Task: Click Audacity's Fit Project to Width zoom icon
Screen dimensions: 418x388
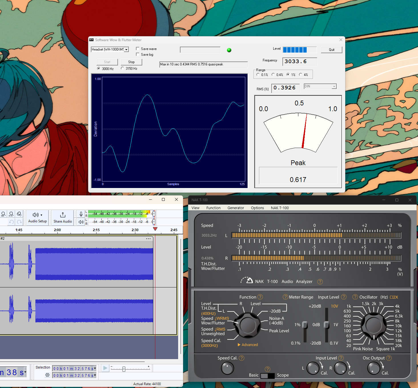Action: click(11, 214)
